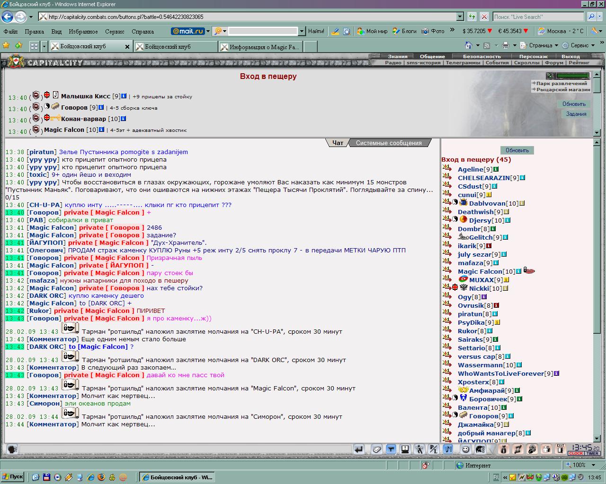This screenshot has height=484, width=606.
Task: Toggle the chat sound note icon
Action: coord(447,449)
